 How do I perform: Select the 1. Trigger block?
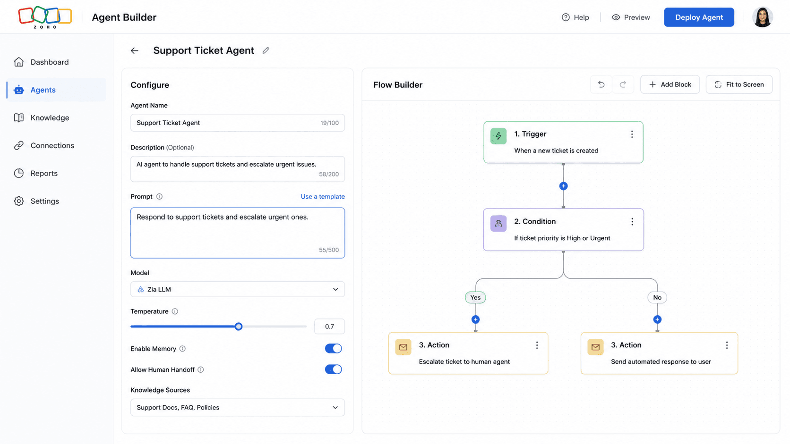click(563, 142)
